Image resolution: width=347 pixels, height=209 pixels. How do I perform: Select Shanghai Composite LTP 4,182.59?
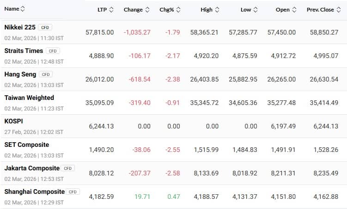click(101, 197)
